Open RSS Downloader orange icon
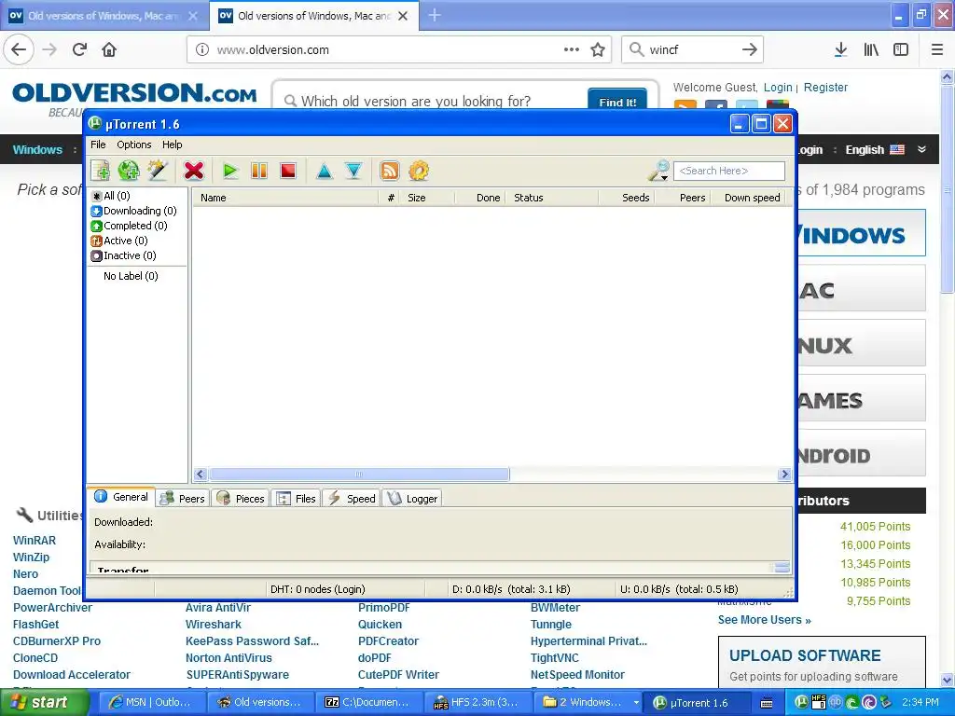This screenshot has height=716, width=955. pos(390,172)
